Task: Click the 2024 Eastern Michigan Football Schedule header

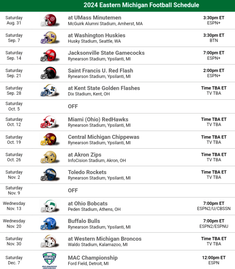Action: 141,5
